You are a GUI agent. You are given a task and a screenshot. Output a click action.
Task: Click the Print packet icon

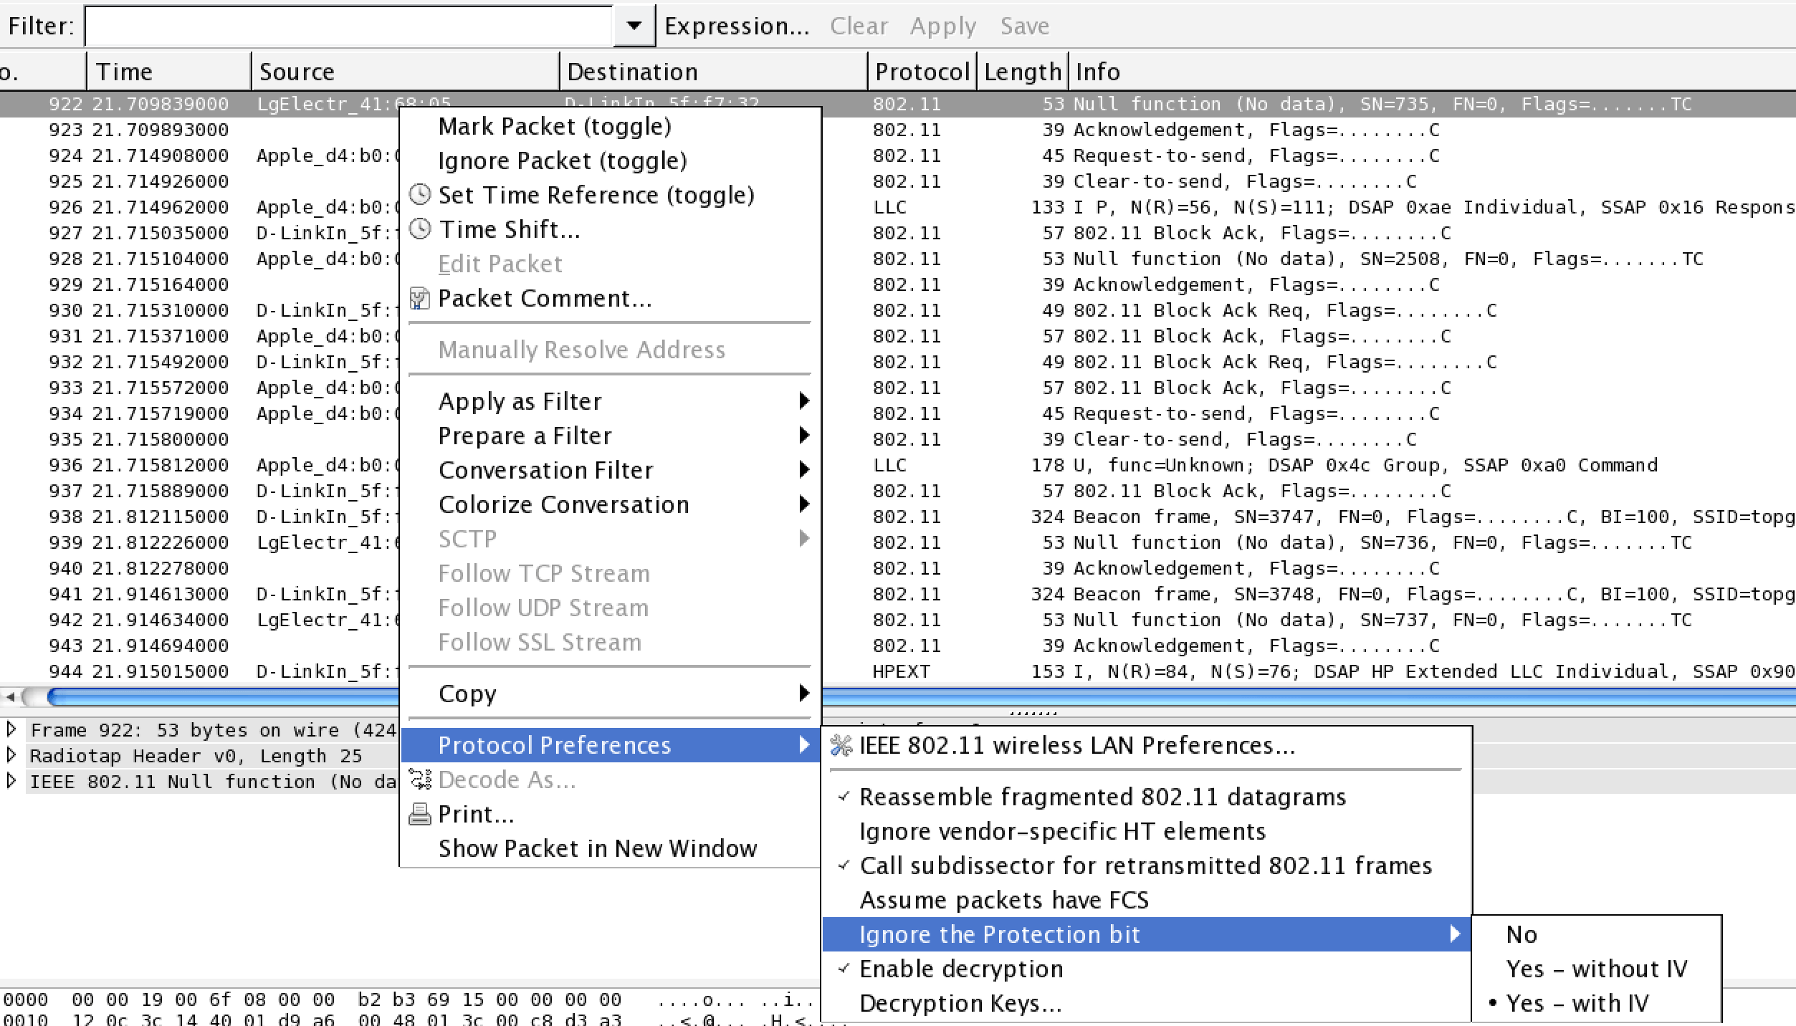[421, 812]
